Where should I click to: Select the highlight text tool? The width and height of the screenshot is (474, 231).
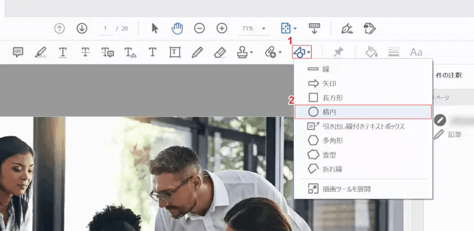point(40,52)
